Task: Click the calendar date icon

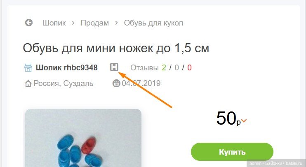Action: (116, 83)
